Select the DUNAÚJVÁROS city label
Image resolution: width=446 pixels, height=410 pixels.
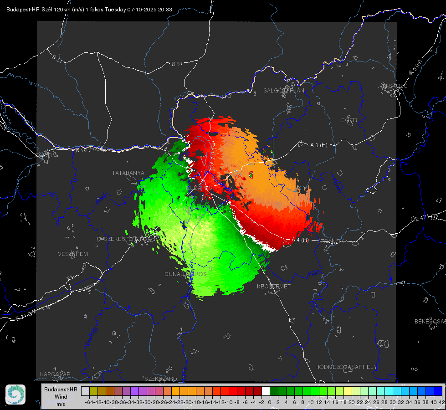[185, 274]
